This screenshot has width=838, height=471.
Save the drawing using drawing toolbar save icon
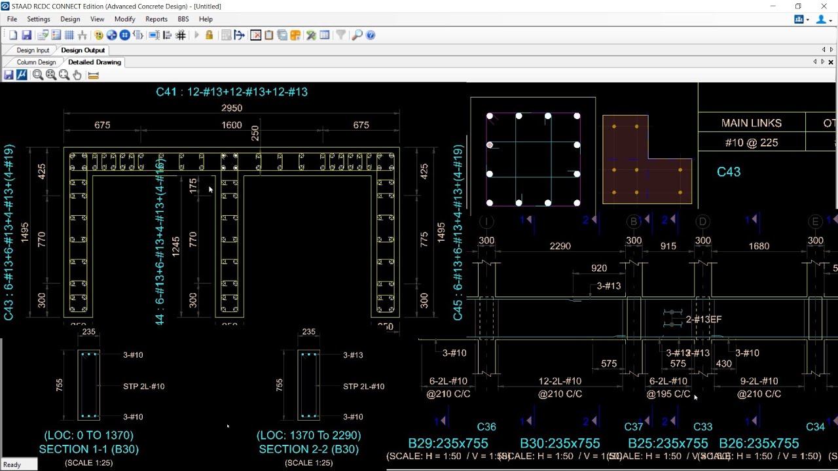[x=9, y=75]
